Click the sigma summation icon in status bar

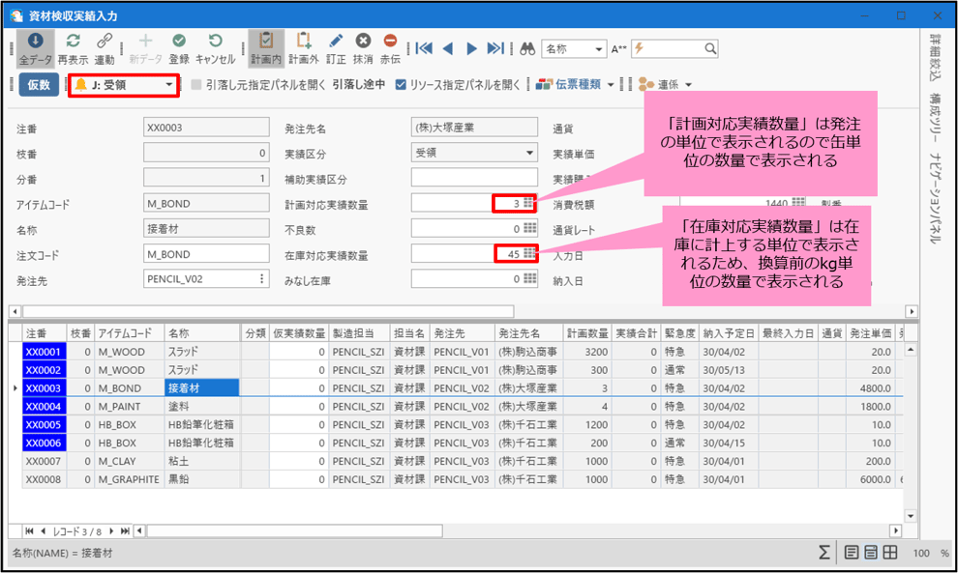823,553
